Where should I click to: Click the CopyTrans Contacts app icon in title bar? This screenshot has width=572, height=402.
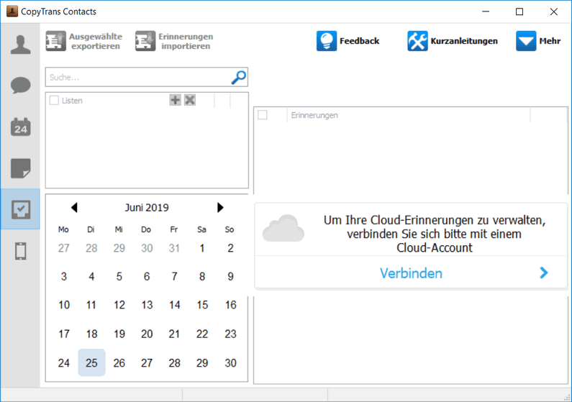point(12,12)
